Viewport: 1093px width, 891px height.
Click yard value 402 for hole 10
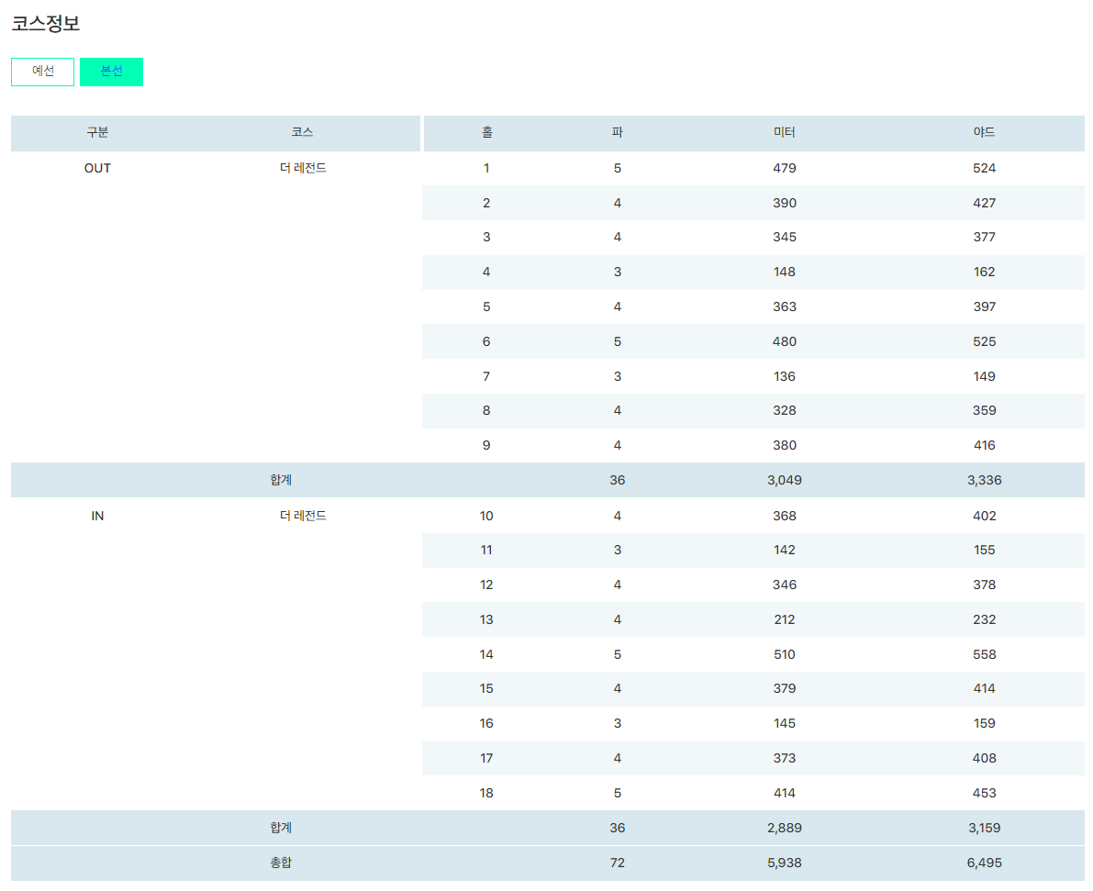985,516
